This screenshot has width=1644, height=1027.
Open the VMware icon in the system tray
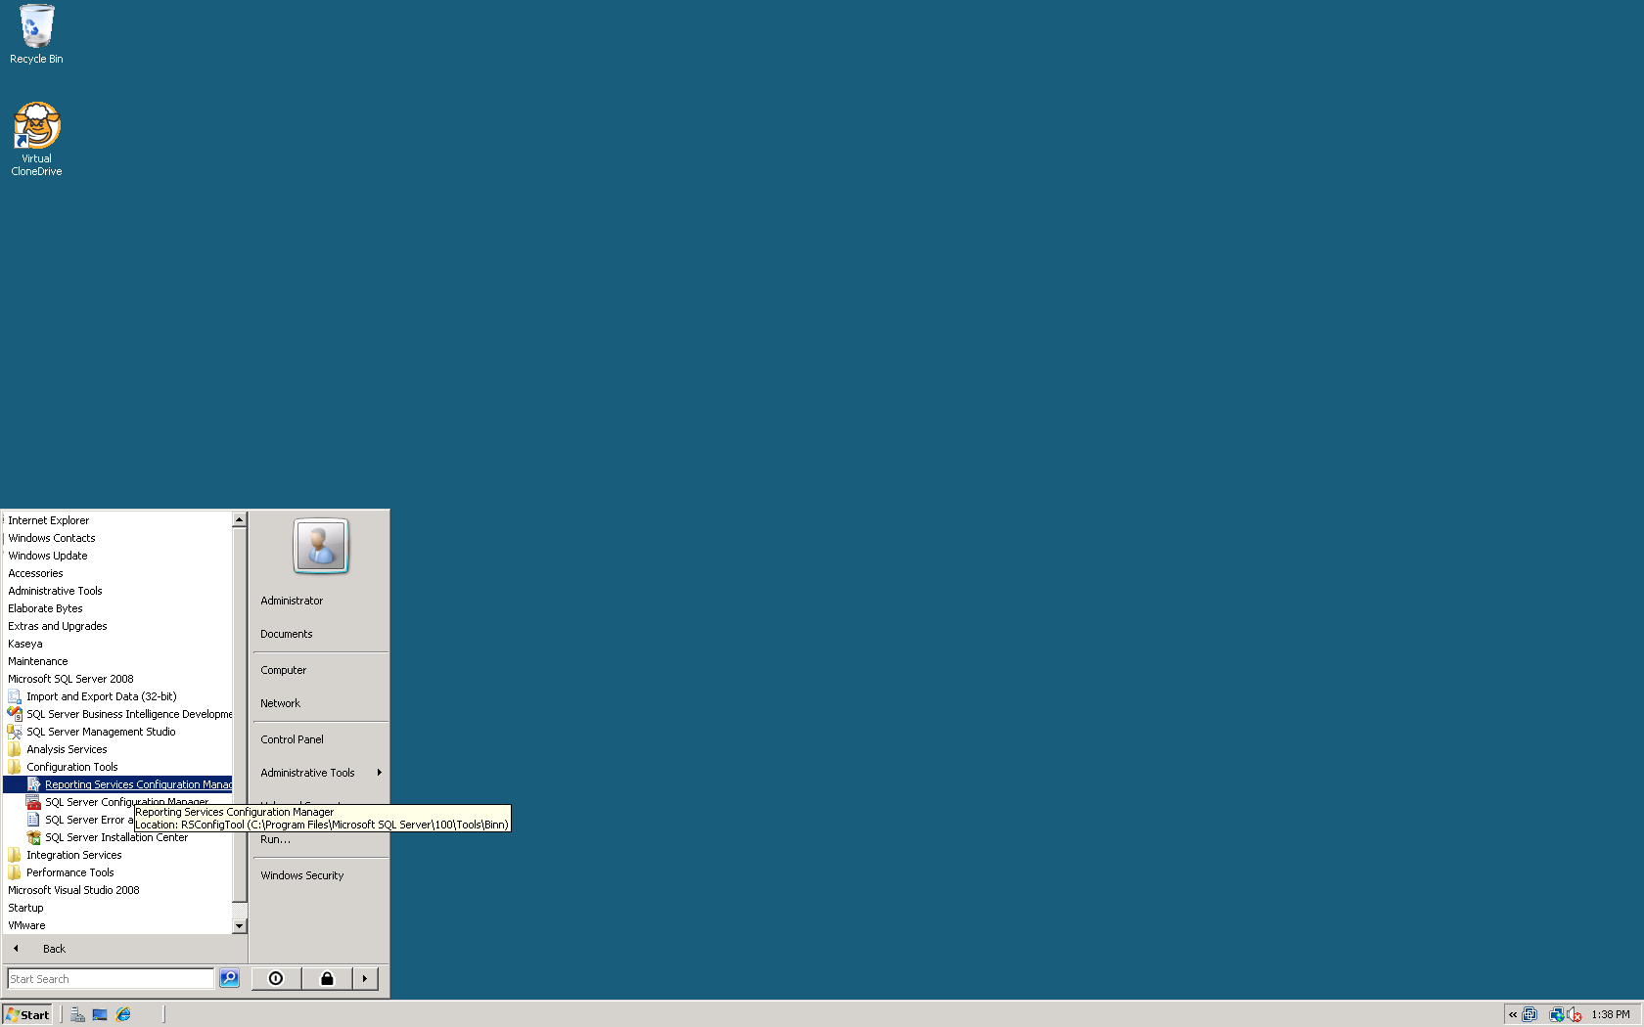tap(1530, 1015)
